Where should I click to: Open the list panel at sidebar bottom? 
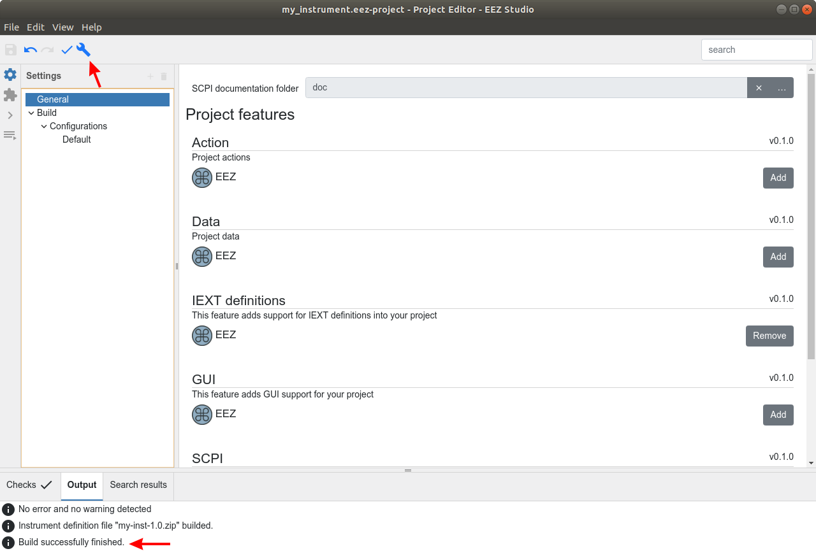pyautogui.click(x=10, y=135)
